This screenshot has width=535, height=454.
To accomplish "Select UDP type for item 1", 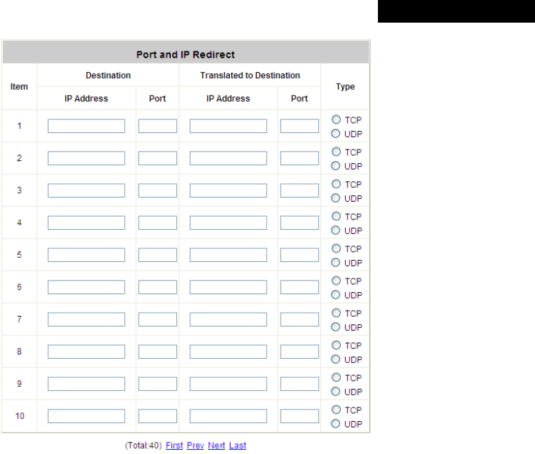I will (336, 134).
